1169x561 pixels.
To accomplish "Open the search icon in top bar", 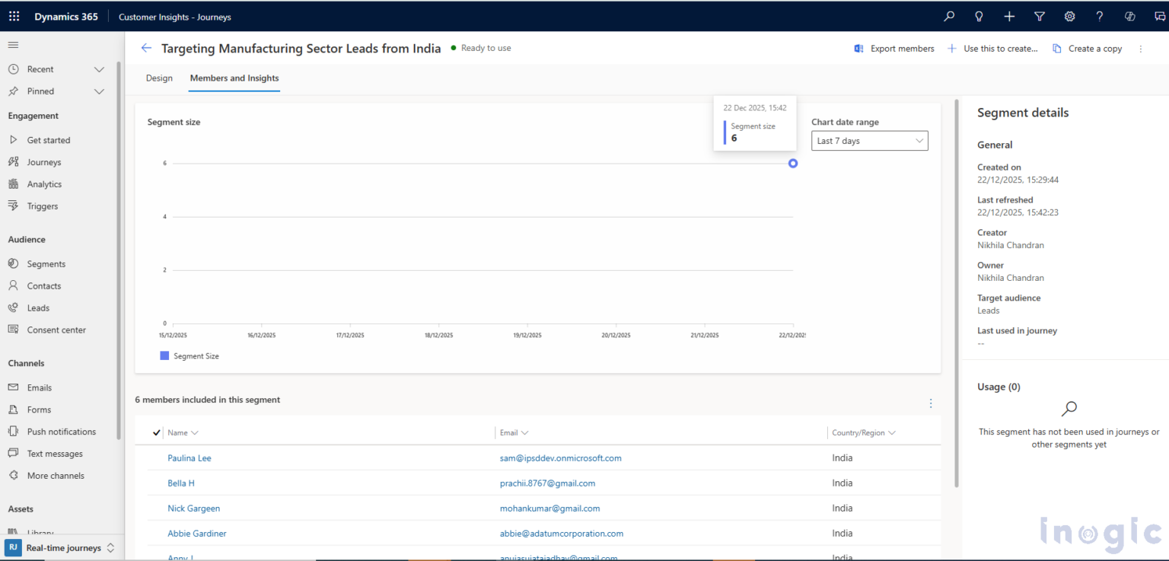I will click(x=948, y=16).
